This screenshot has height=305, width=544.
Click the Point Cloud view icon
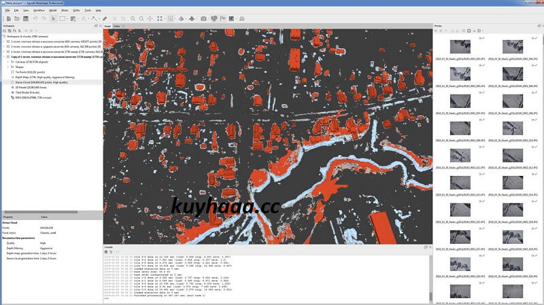point(160,19)
